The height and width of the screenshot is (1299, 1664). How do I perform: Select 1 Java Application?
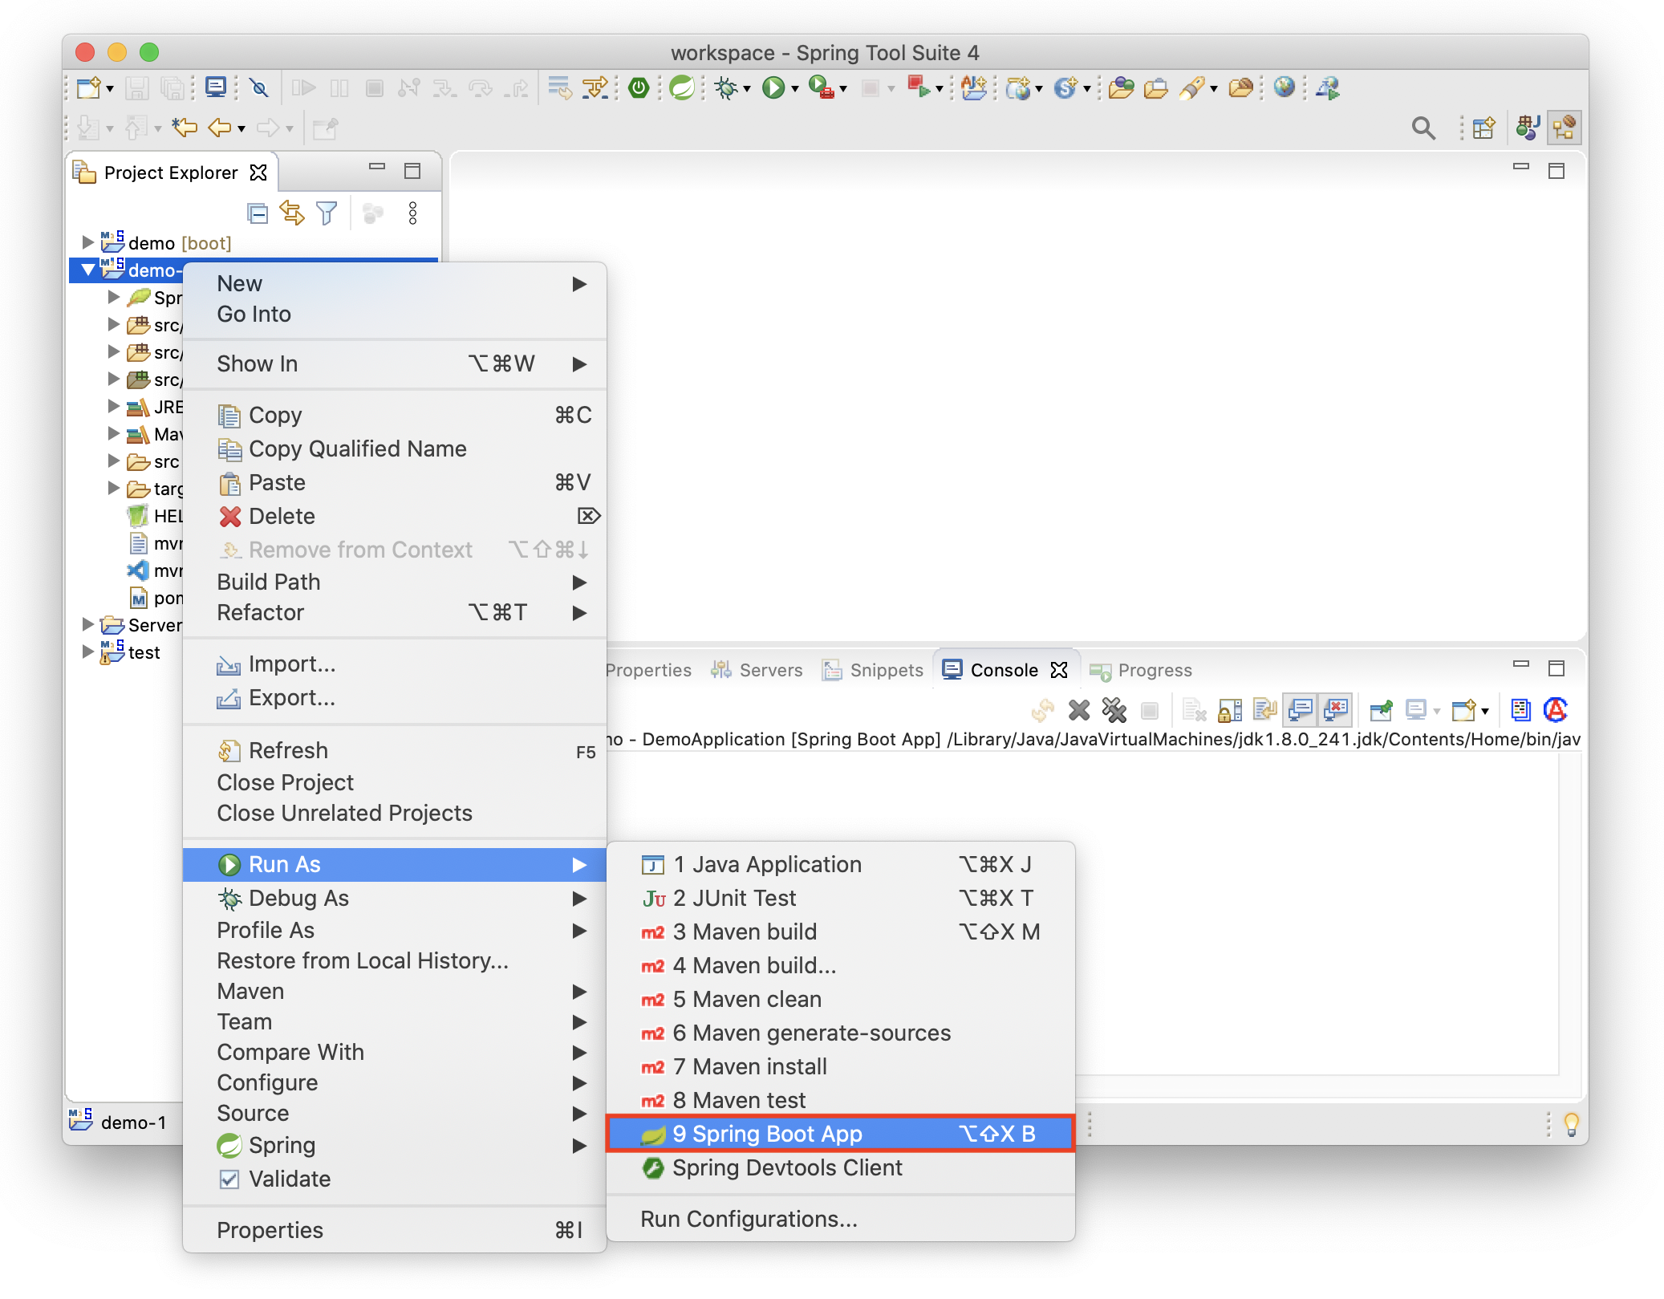point(840,864)
